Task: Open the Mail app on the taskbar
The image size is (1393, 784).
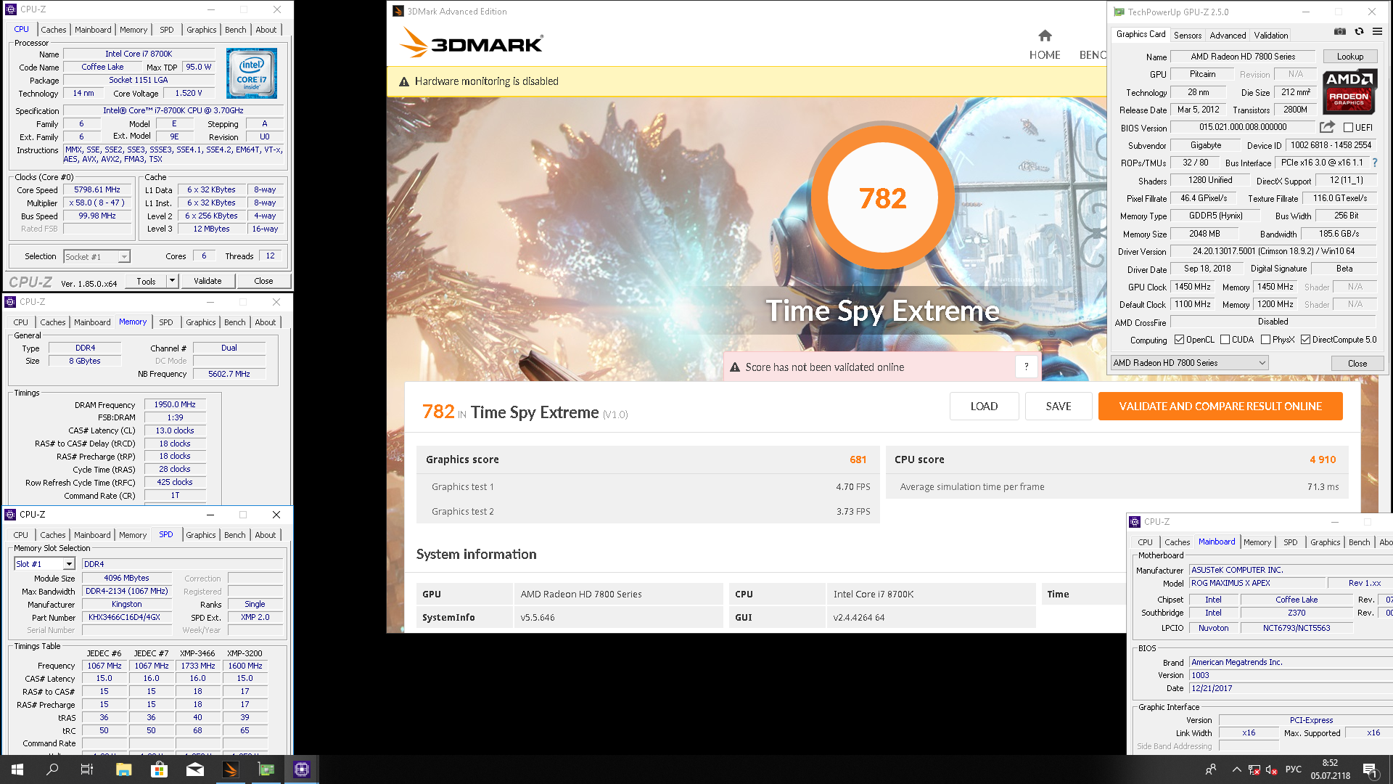Action: 195,769
